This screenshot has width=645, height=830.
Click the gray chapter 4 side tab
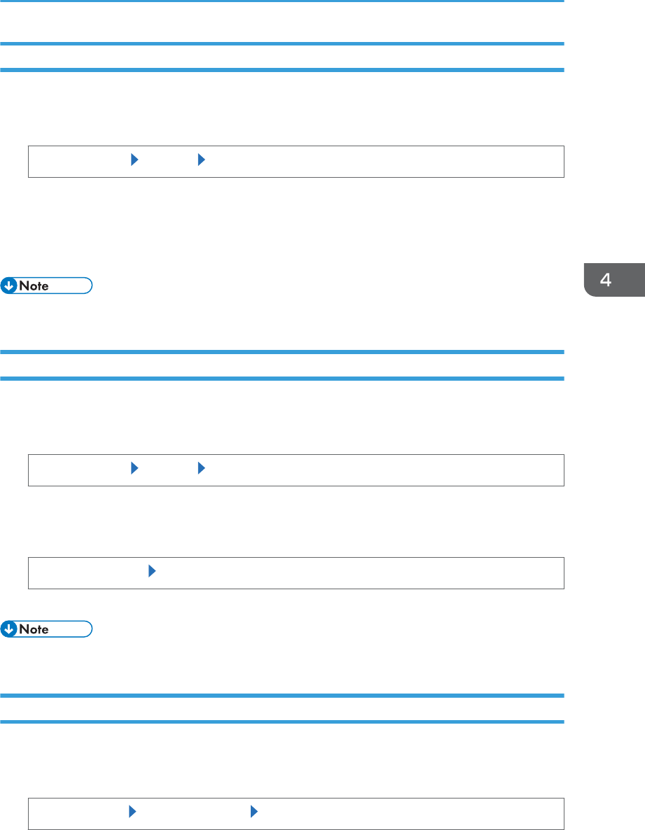point(614,279)
